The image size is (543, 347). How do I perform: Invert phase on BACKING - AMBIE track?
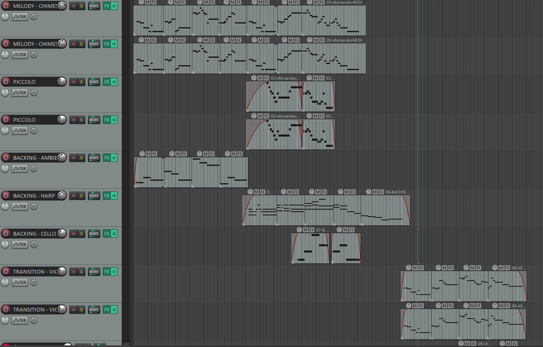pos(34,168)
